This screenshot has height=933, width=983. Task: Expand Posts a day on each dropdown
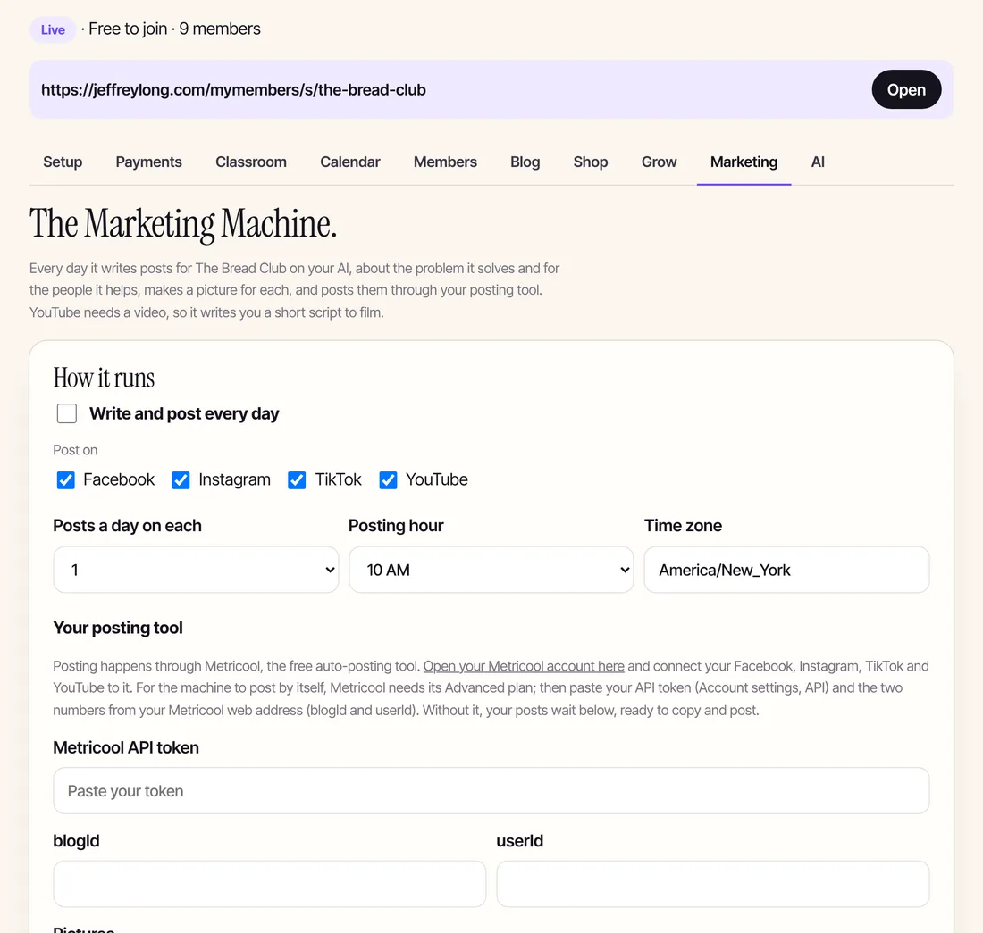coord(196,570)
